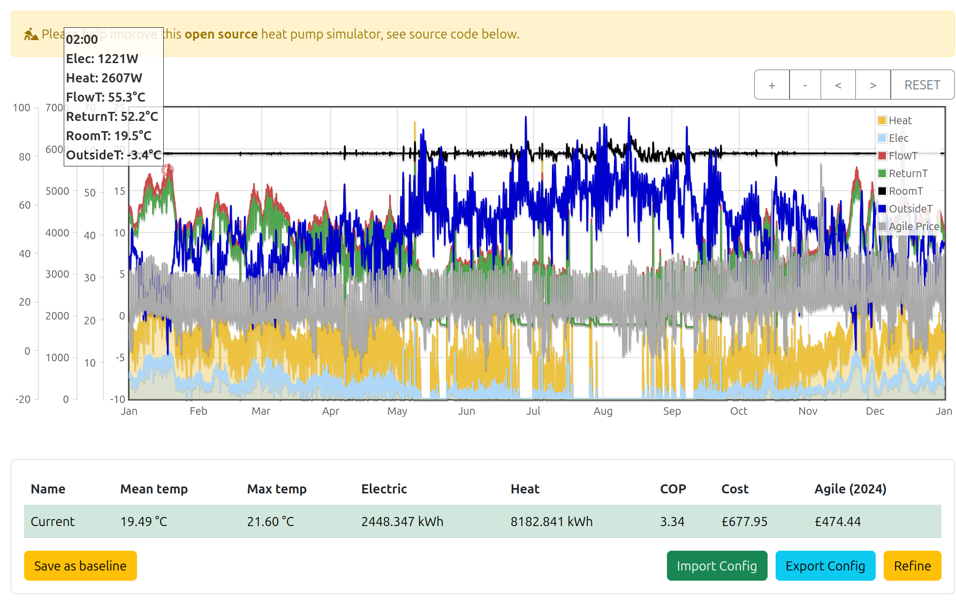Click the Elec legend swatch
956x601 pixels.
click(x=882, y=138)
